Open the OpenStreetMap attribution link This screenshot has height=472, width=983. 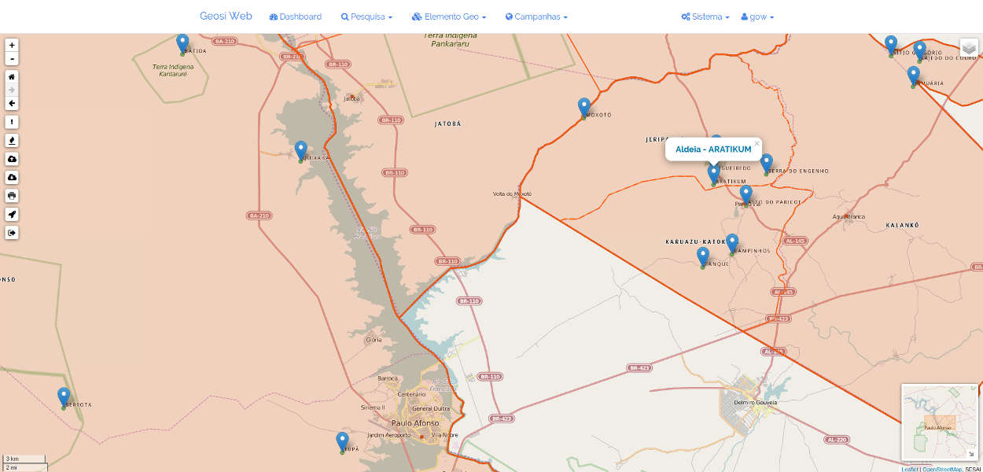pos(941,469)
